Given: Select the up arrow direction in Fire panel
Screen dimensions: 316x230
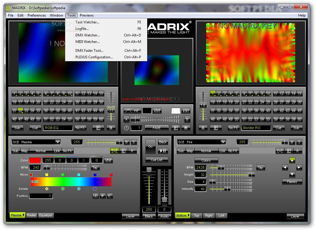Looking at the screenshot, I should pos(292,160).
